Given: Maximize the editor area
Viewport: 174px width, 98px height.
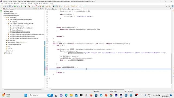Looking at the screenshot, I should pyautogui.click(x=172, y=8).
